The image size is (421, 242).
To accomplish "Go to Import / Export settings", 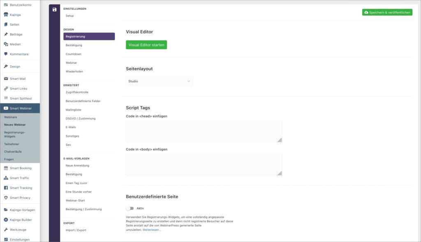I will point(76,230).
